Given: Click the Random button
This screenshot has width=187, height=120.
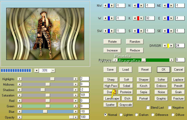Looking at the screenshot, I should point(135,42).
